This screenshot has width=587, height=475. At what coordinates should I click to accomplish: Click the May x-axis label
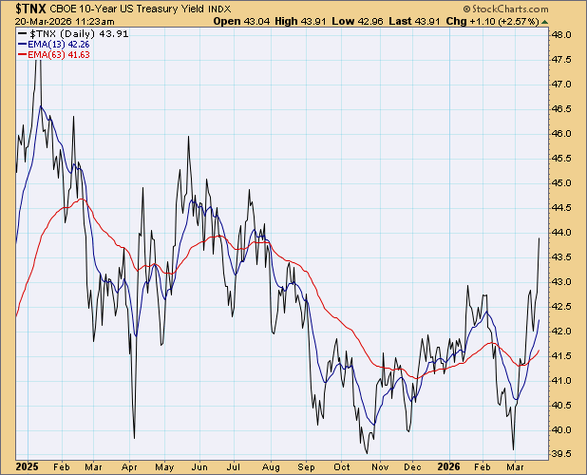coord(164,467)
